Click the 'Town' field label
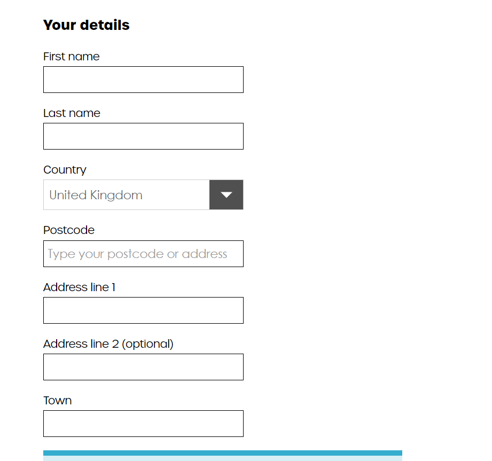 point(57,401)
